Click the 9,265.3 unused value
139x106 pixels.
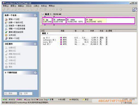click(x=94, y=40)
